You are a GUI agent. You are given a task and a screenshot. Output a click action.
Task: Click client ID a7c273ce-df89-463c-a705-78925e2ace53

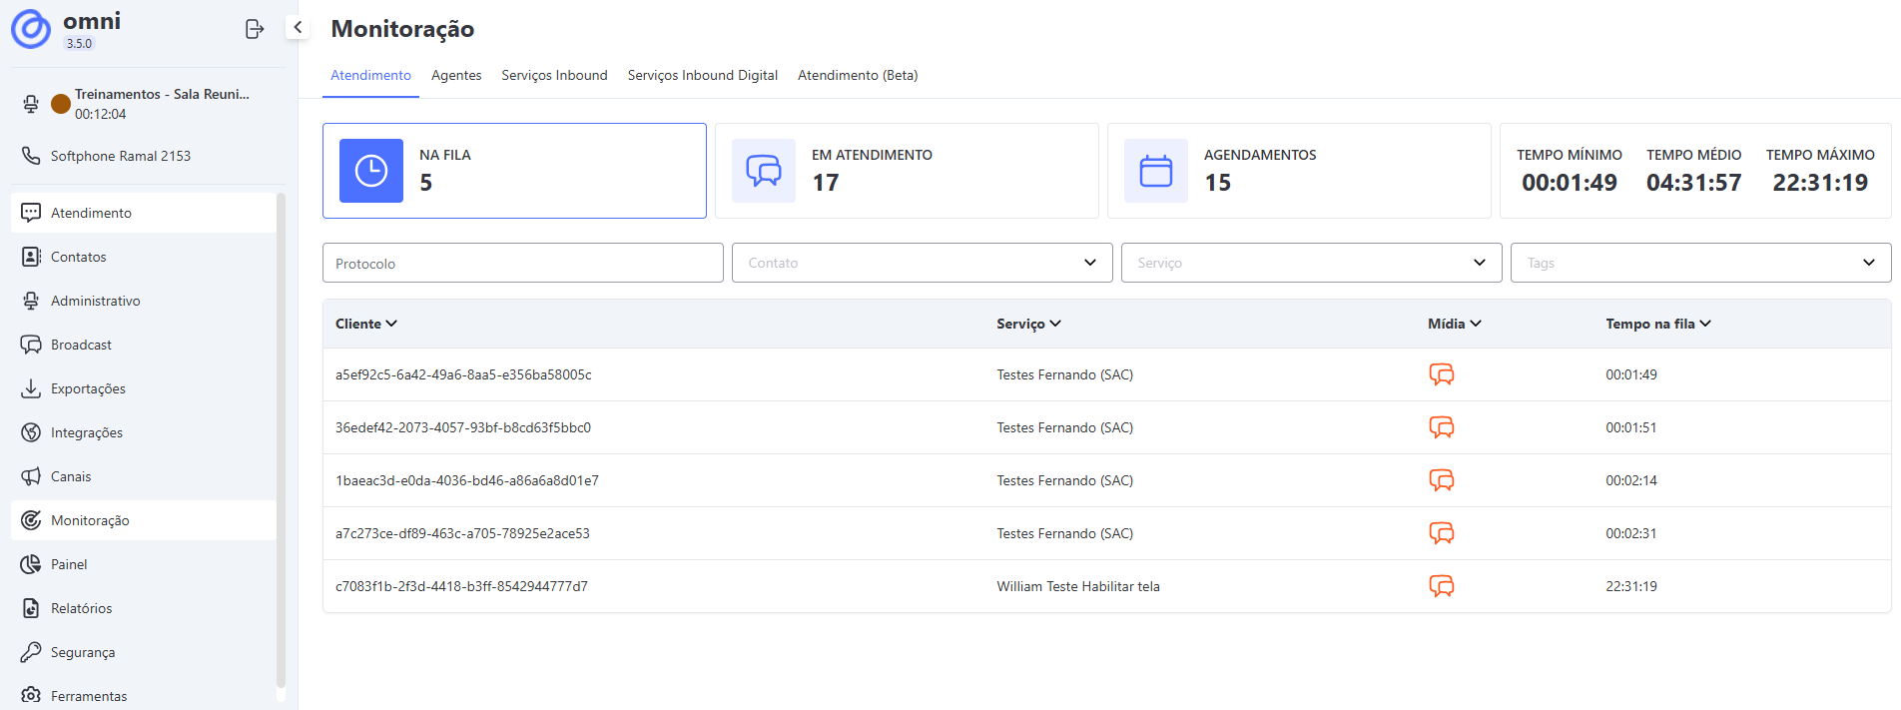[x=462, y=533]
